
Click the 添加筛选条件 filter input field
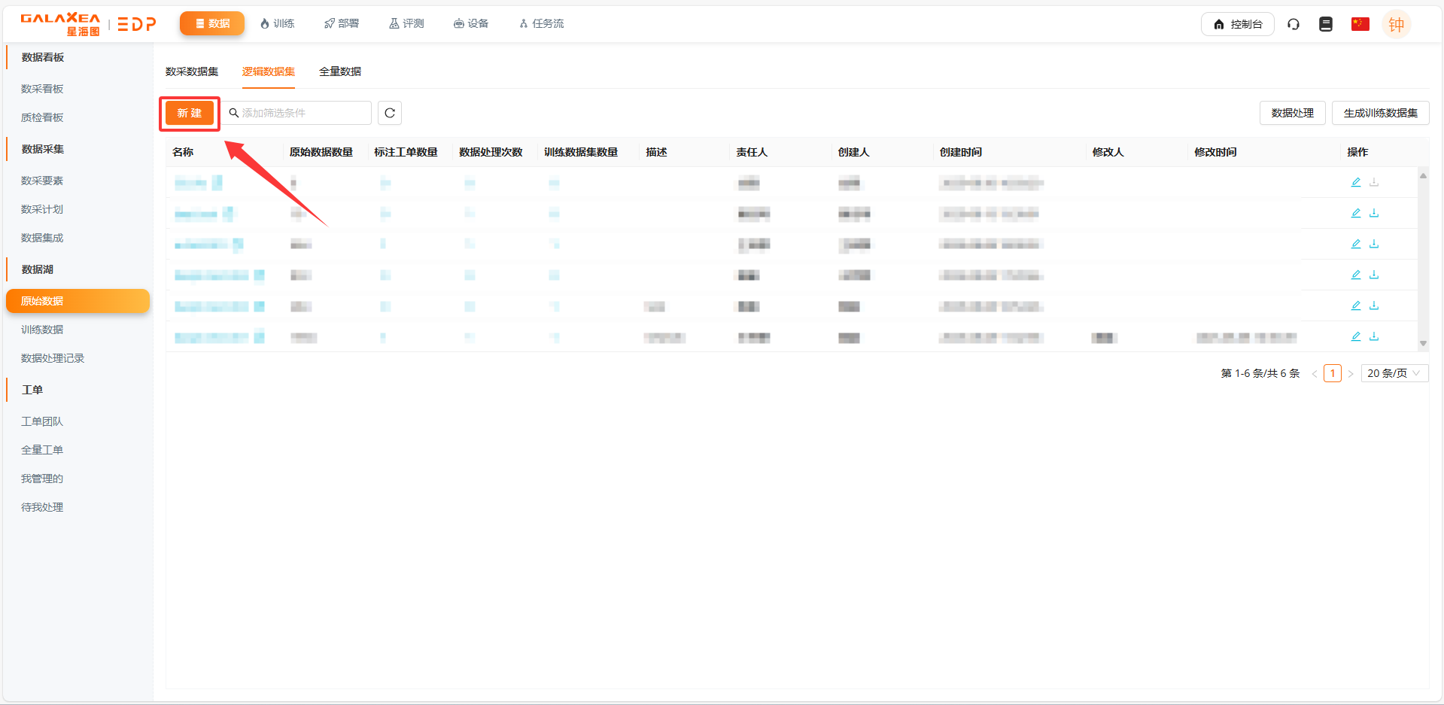click(x=301, y=113)
